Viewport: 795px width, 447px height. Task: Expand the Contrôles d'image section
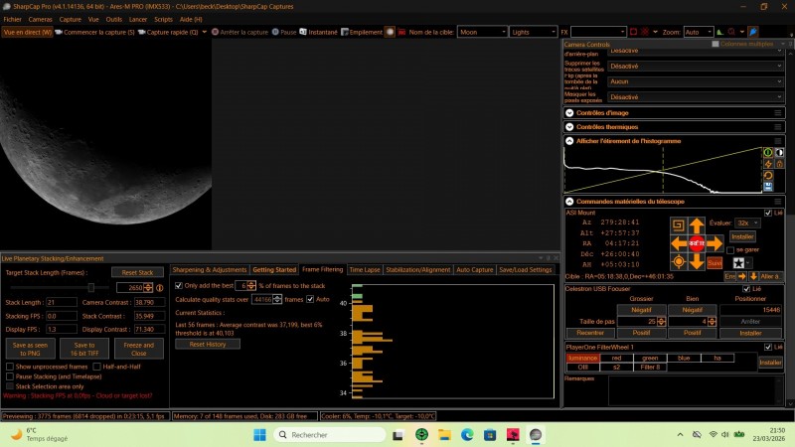click(x=569, y=113)
